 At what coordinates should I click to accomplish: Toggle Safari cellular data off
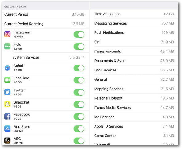(x=79, y=68)
